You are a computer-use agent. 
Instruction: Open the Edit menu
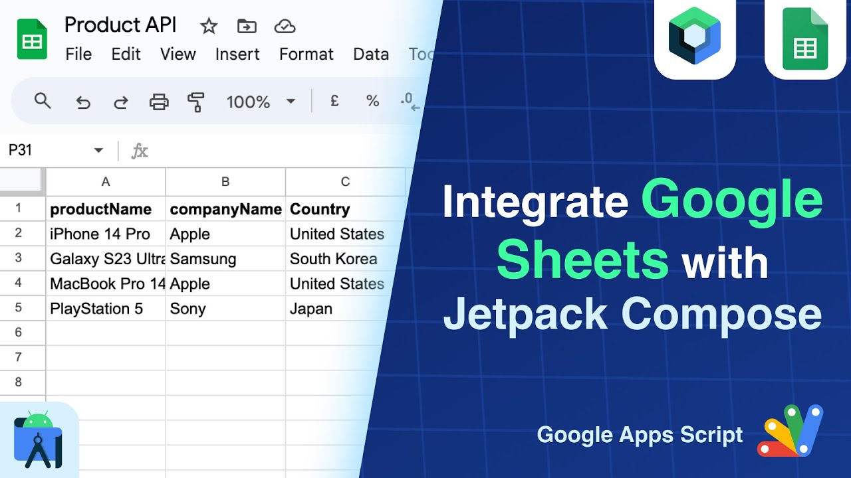(126, 54)
